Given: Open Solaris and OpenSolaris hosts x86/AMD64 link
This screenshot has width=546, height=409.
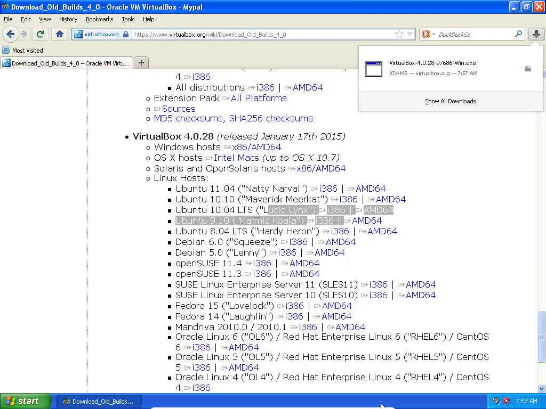Looking at the screenshot, I should click(x=321, y=168).
